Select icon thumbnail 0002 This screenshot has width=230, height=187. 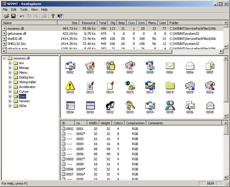70,67
